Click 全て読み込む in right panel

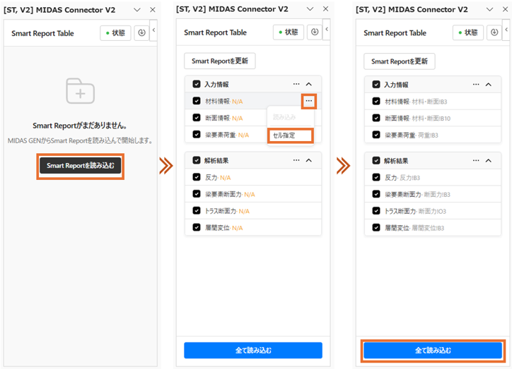pos(433,351)
